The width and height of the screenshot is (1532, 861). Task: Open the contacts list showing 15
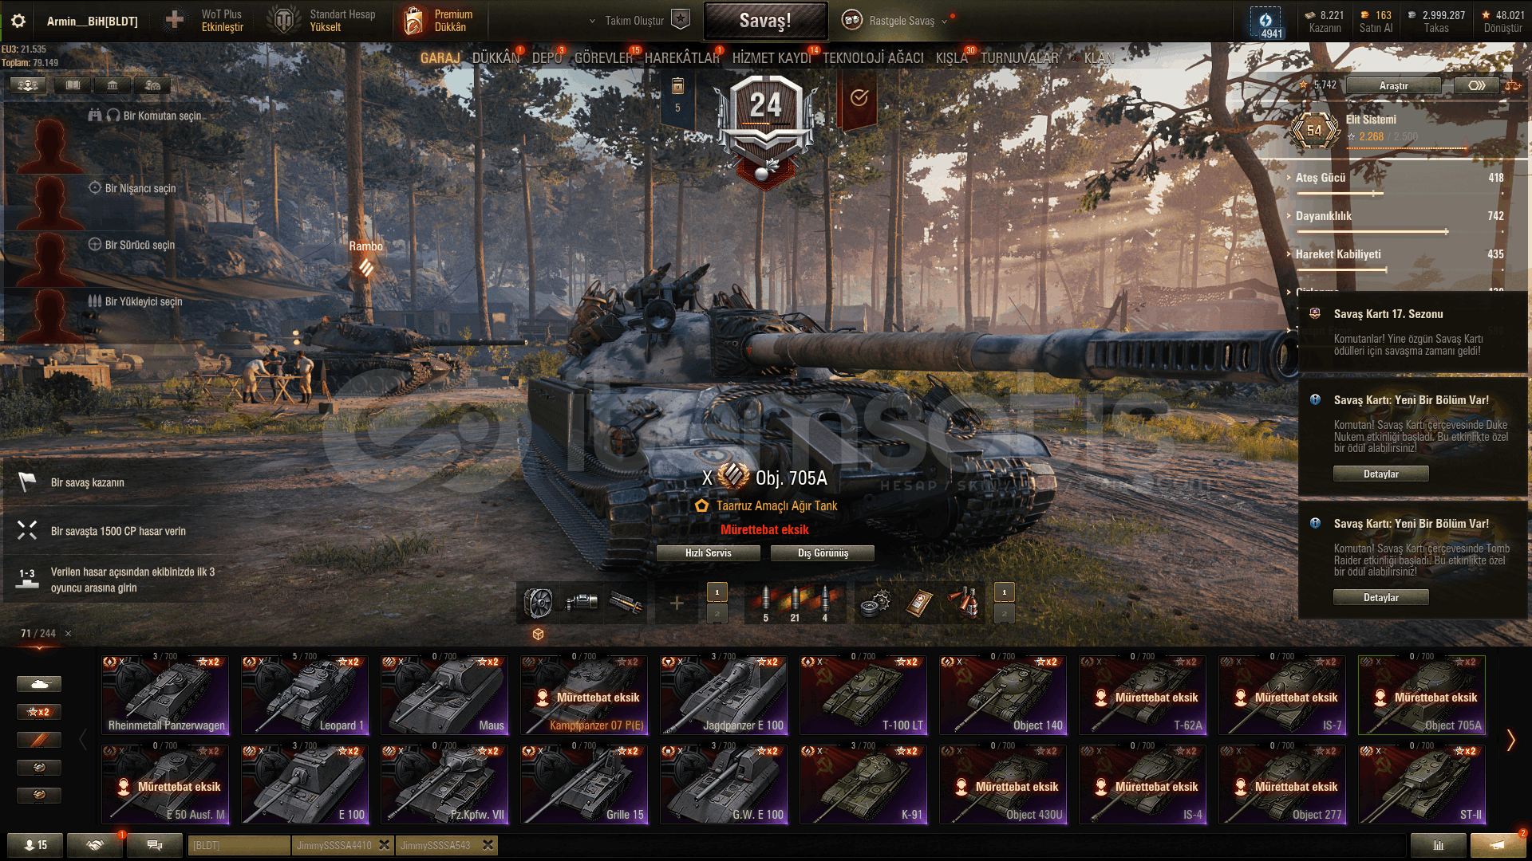[35, 845]
